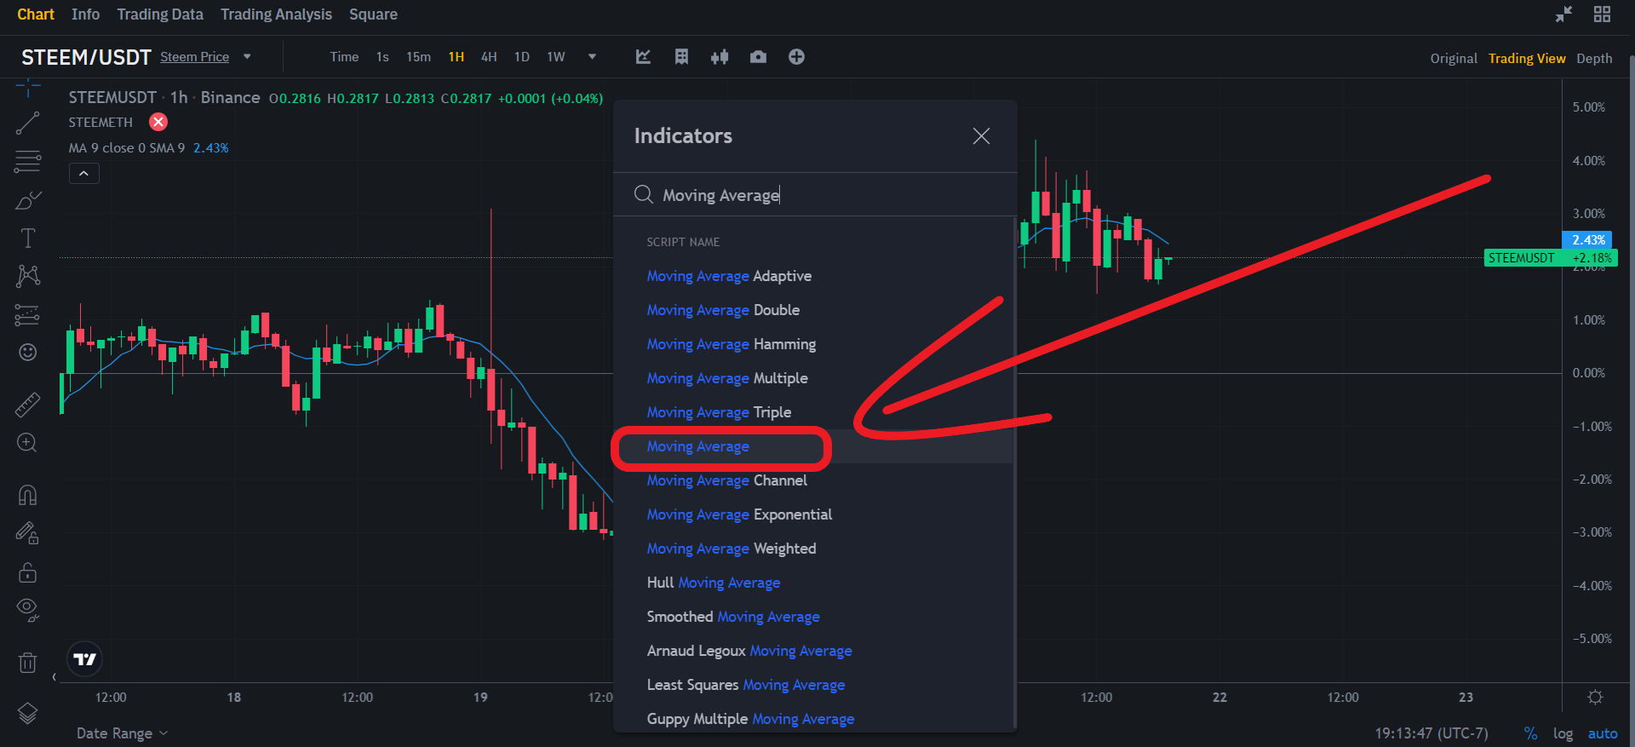1635x747 pixels.
Task: Toggle stay in drawing mode
Action: [27, 533]
